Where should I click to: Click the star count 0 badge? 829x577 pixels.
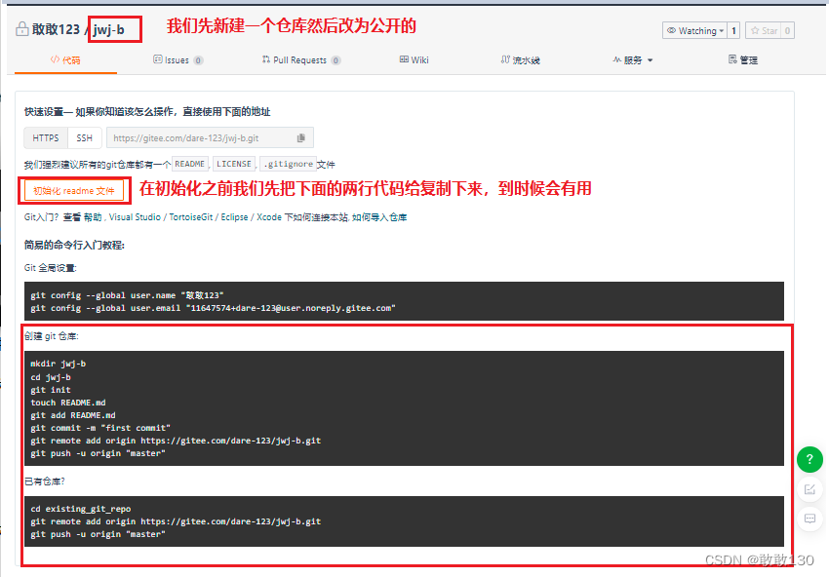[787, 30]
